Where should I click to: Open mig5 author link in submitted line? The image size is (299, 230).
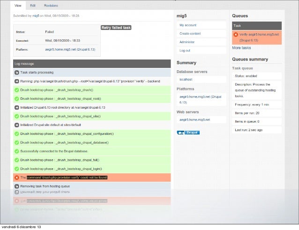coord(36,16)
